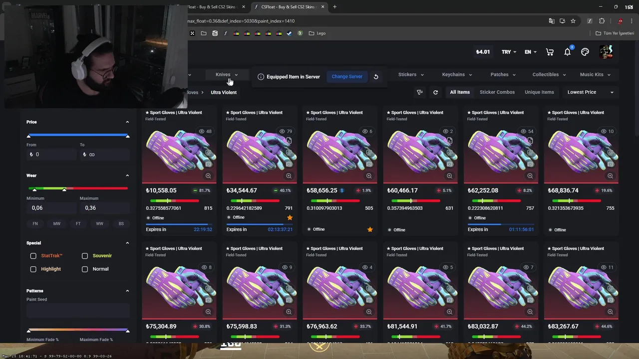Click the Price range slider track
Image resolution: width=639 pixels, height=359 pixels.
click(x=78, y=135)
